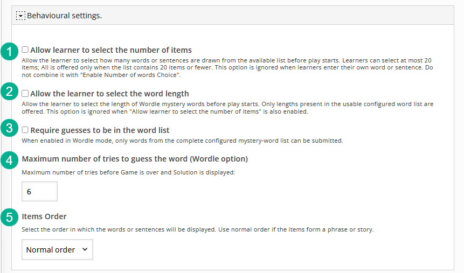Click the green number 2 badge
464x273 pixels.
click(10, 92)
